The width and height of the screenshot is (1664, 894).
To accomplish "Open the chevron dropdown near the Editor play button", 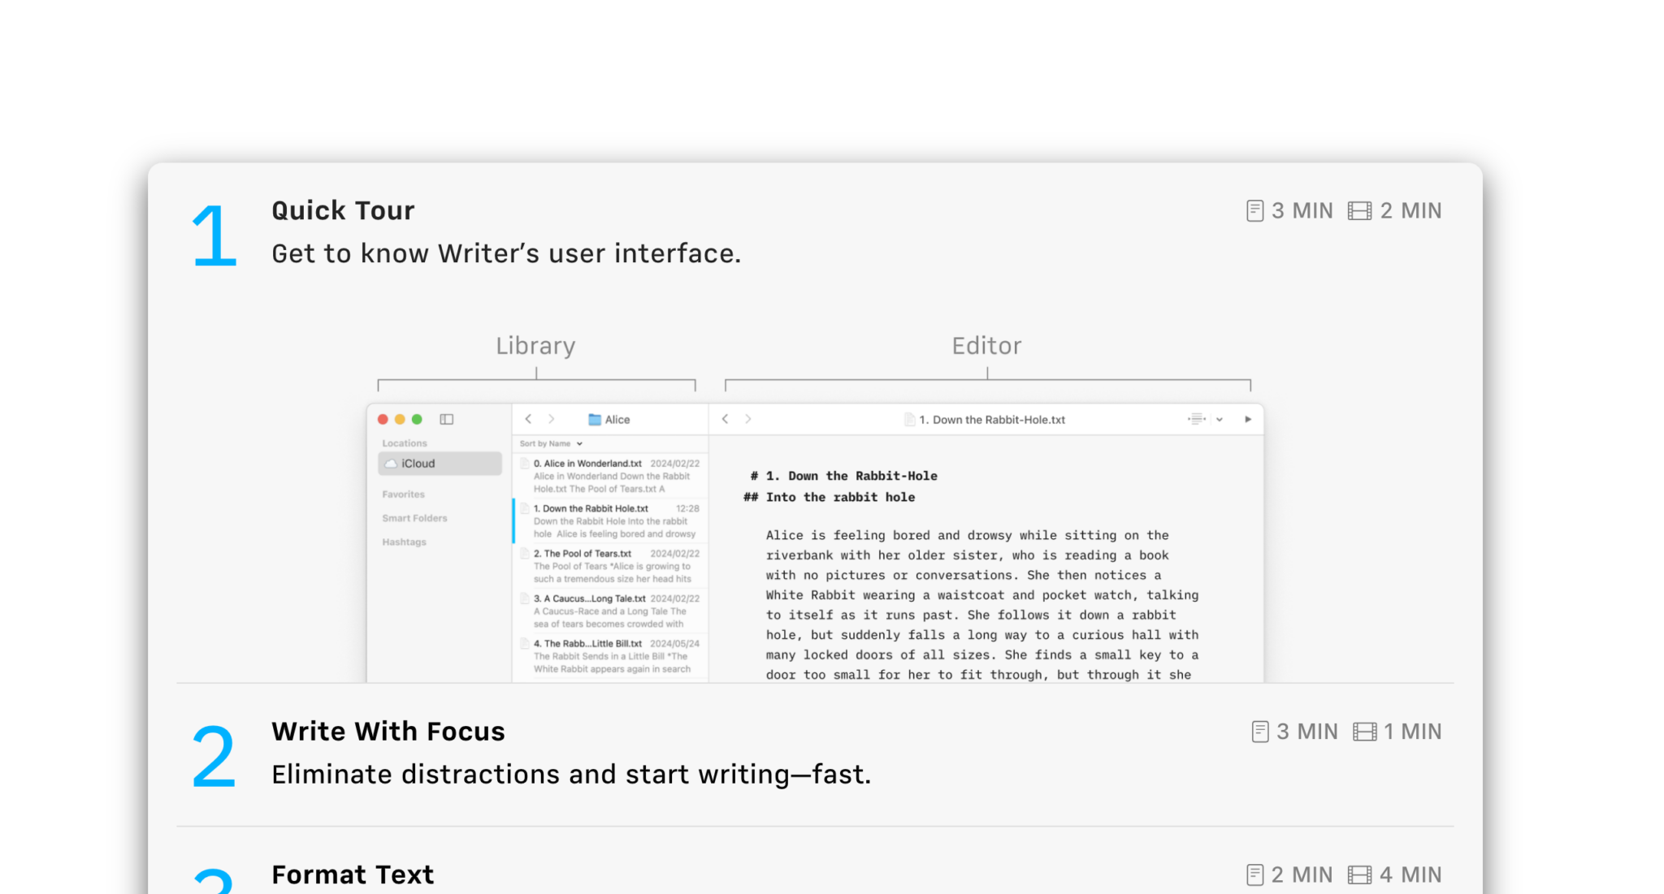I will tap(1219, 420).
